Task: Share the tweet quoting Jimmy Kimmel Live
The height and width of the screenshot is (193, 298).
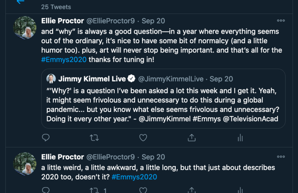Action: click(191, 137)
